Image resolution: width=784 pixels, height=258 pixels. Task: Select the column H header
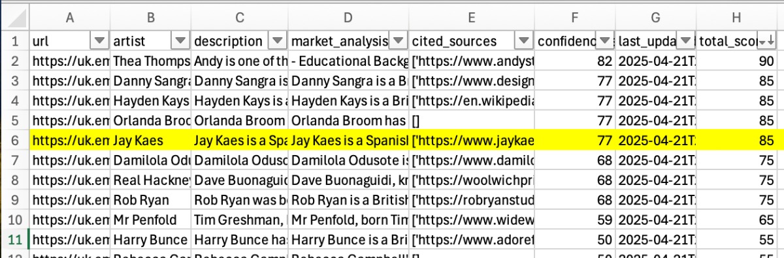(737, 18)
